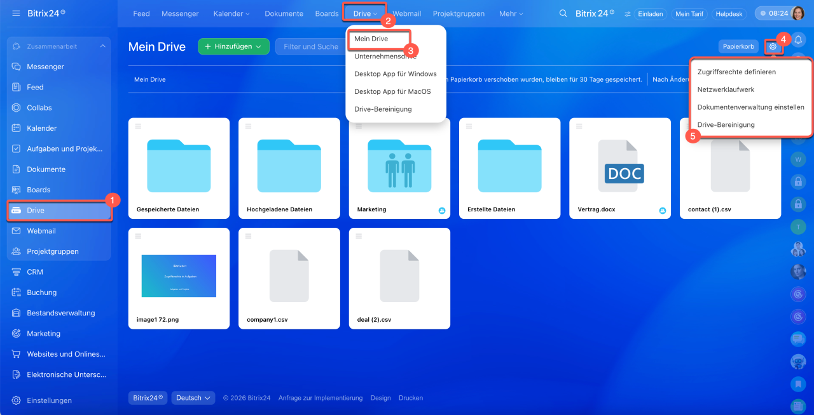Image resolution: width=814 pixels, height=415 pixels.
Task: Click the Drive settings gear icon
Action: (773, 46)
